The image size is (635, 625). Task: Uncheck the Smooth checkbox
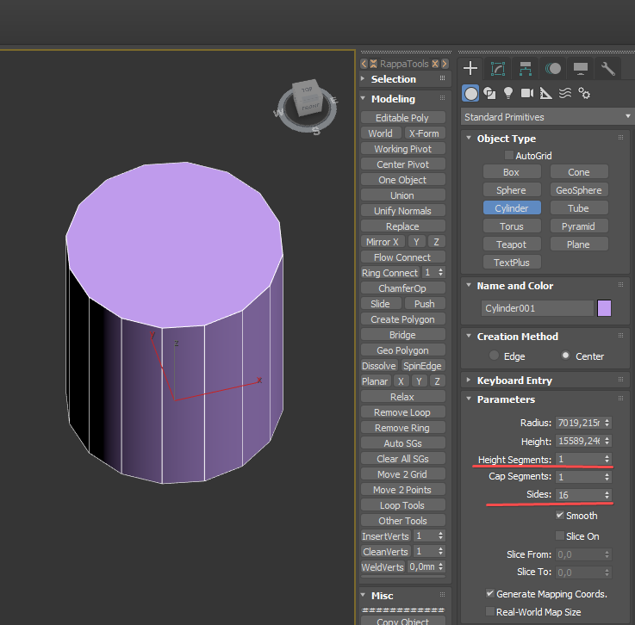[559, 516]
